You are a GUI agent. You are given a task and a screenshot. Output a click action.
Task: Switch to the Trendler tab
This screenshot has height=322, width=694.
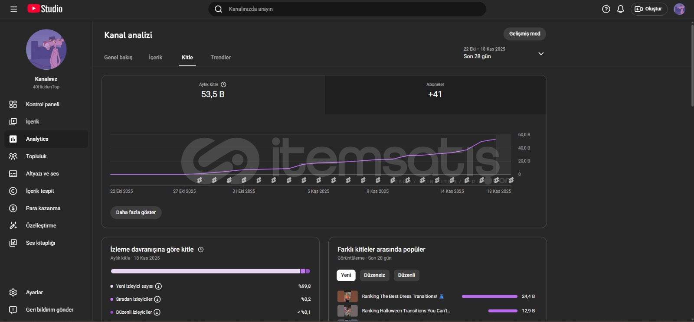220,57
